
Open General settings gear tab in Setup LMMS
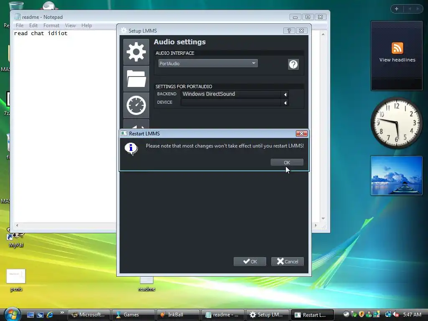tap(136, 52)
